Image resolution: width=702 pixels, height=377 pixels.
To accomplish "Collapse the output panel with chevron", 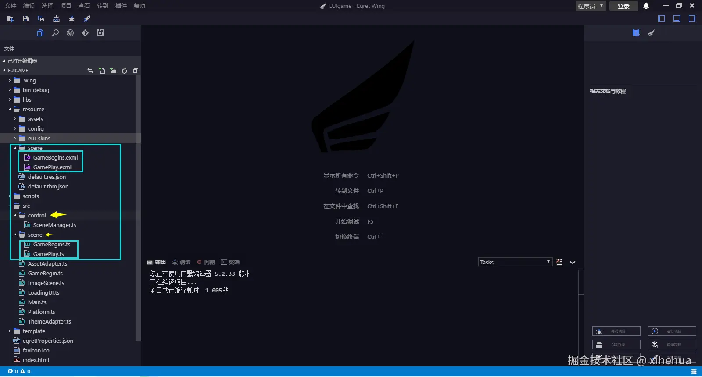I will 573,262.
